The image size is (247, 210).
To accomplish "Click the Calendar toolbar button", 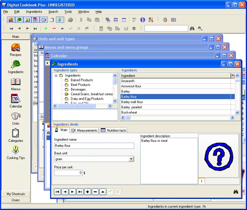I will coord(36,20).
